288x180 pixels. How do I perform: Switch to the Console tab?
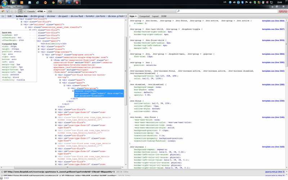point(31,11)
